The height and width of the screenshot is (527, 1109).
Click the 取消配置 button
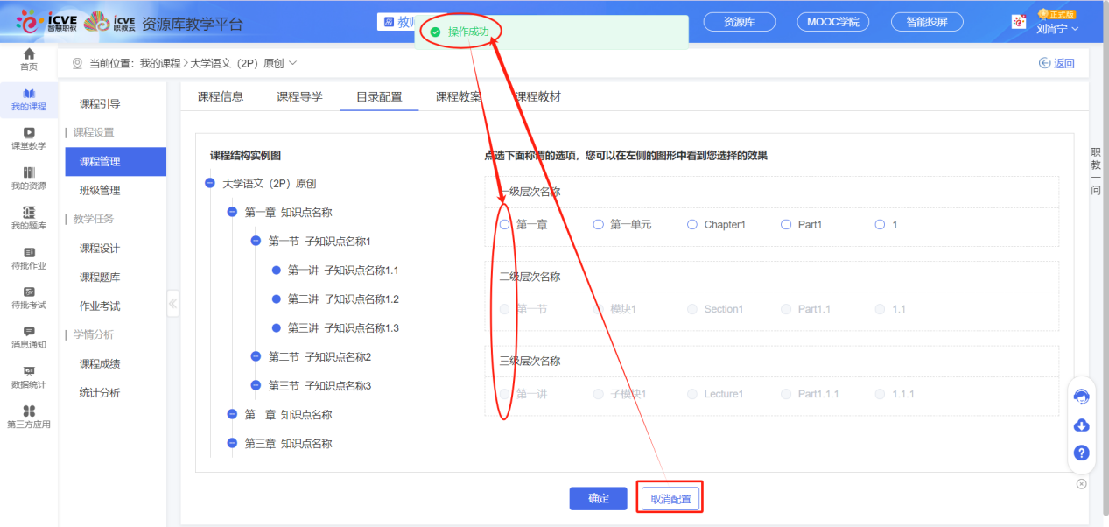(669, 497)
